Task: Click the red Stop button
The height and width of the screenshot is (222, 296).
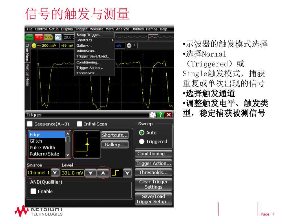Action: (39, 37)
